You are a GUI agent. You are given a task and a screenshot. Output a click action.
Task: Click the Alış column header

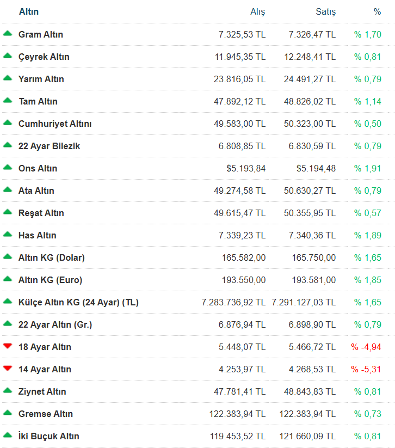pos(258,11)
